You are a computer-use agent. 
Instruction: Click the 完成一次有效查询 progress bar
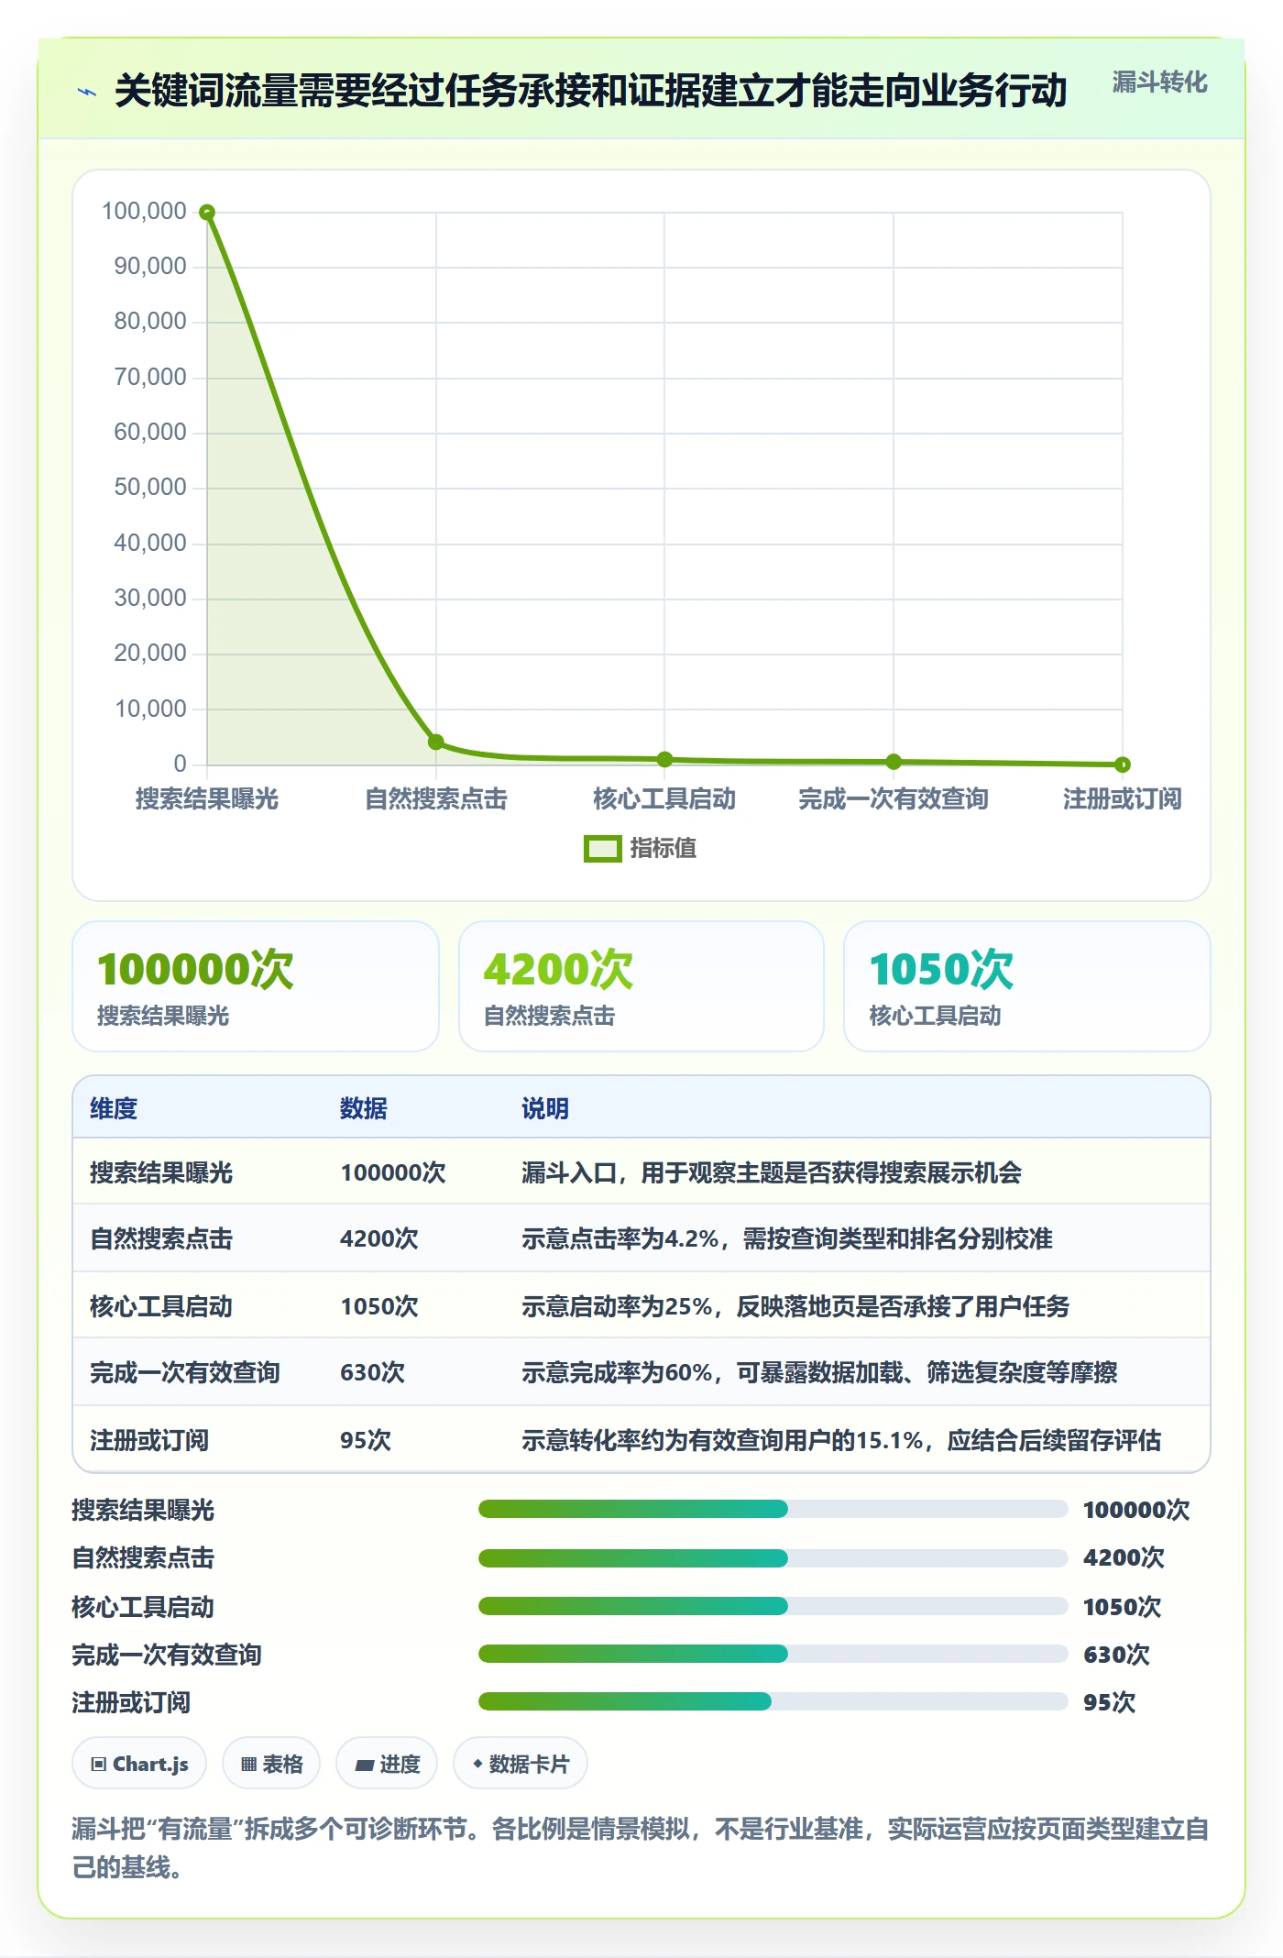(773, 1654)
